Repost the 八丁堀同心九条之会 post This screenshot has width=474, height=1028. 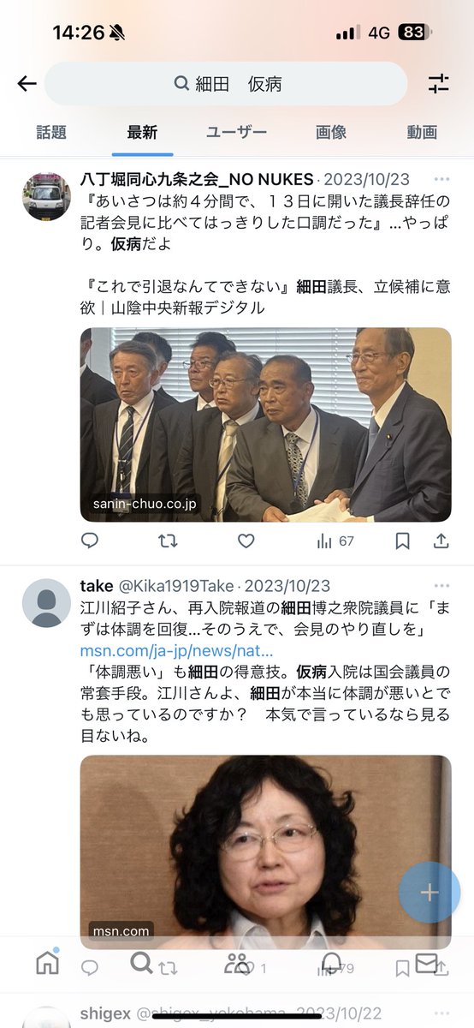(x=168, y=541)
